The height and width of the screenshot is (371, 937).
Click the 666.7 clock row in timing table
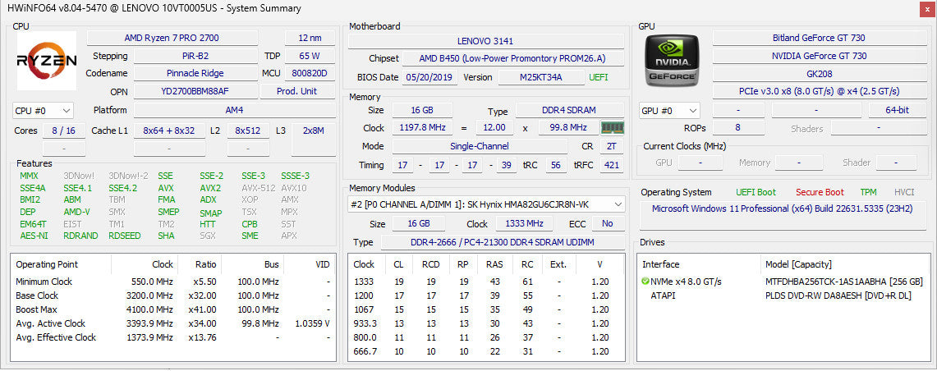tap(485, 351)
